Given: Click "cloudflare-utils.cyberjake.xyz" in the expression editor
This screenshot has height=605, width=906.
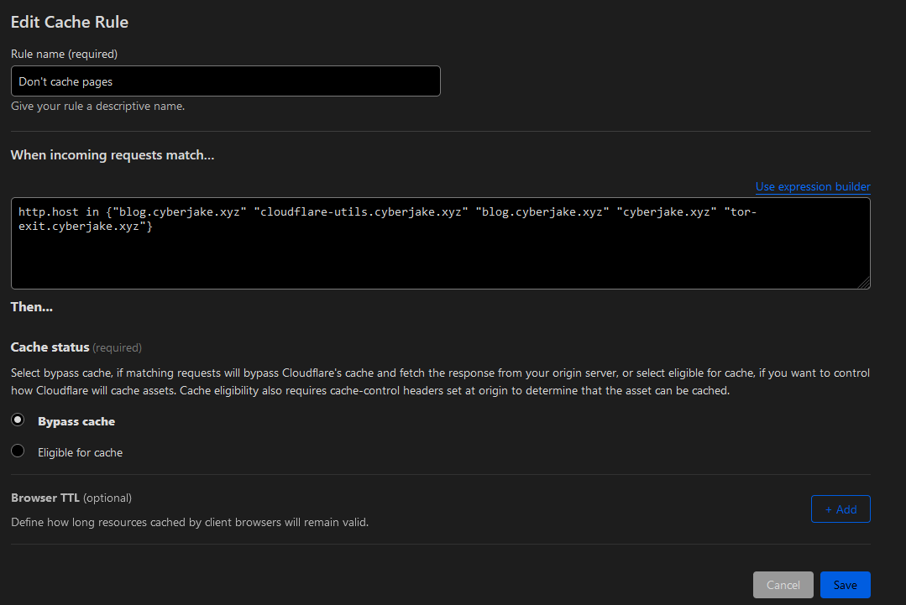Looking at the screenshot, I should 361,212.
